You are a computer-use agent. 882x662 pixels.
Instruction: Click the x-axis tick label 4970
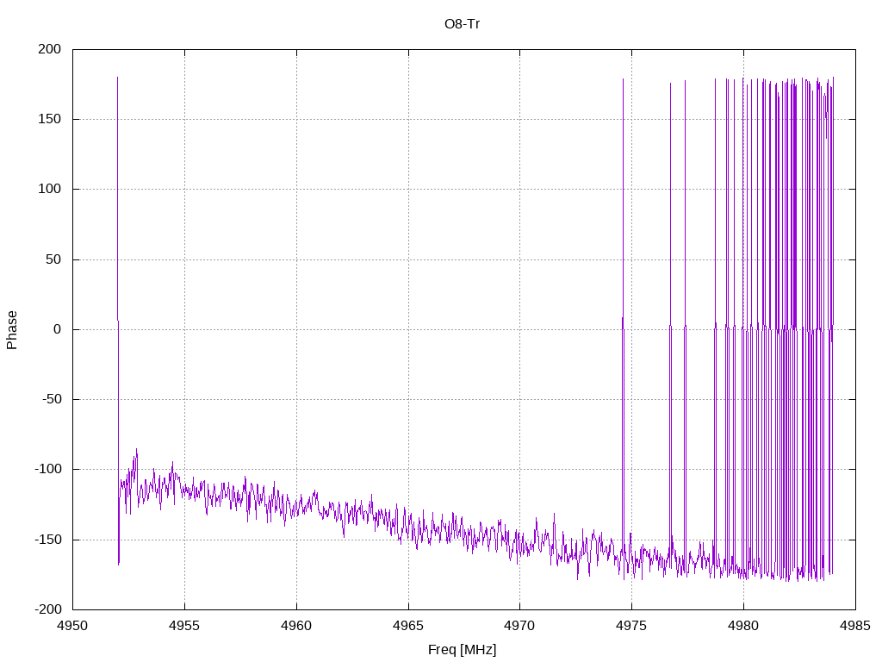point(519,626)
